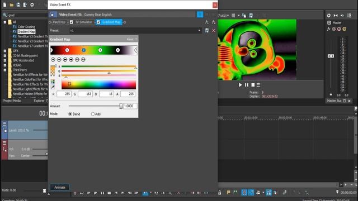358x201 pixels.
Task: Expand the Third Party folder
Action: pos(5,70)
